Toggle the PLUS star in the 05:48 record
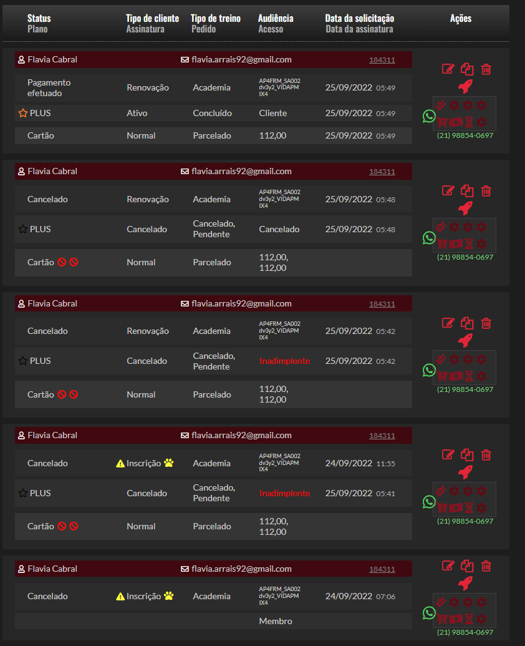The height and width of the screenshot is (646, 525). (x=23, y=229)
